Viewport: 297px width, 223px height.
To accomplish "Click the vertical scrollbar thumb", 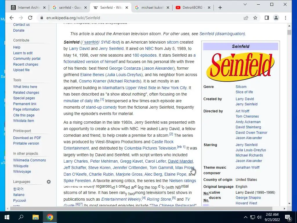I will point(289,33).
